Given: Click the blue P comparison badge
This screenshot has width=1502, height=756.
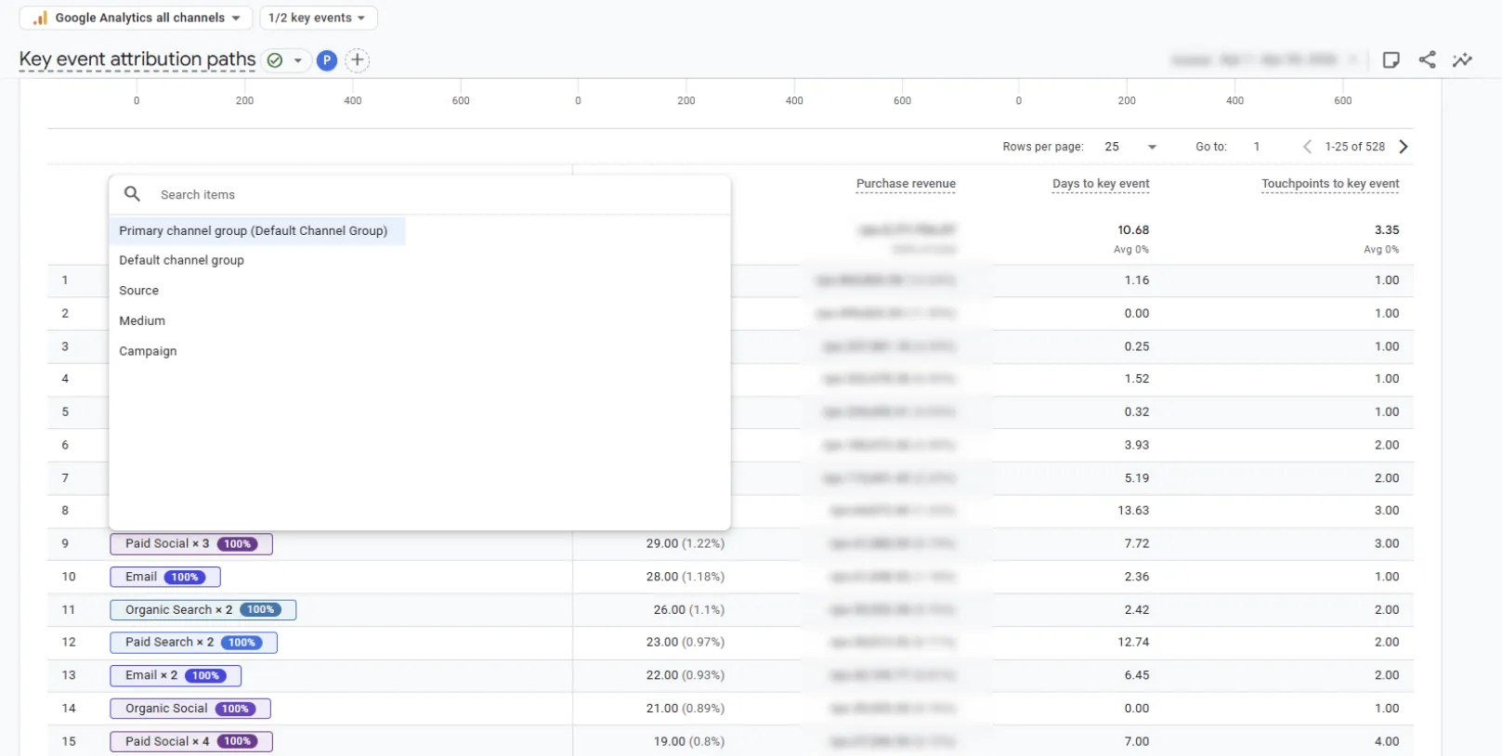Looking at the screenshot, I should click(326, 60).
